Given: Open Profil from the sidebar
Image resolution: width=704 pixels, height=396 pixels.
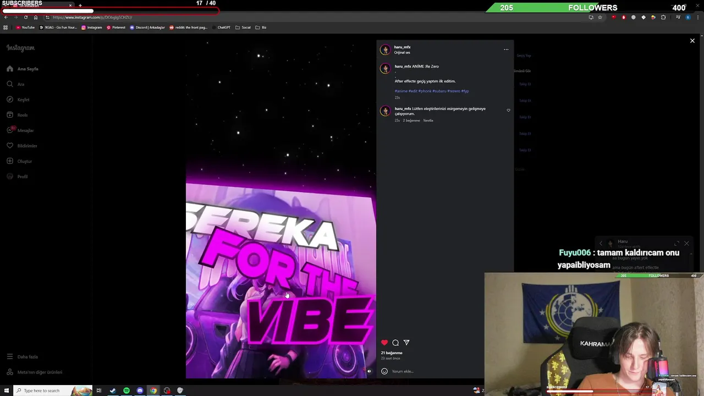Looking at the screenshot, I should [17, 177].
